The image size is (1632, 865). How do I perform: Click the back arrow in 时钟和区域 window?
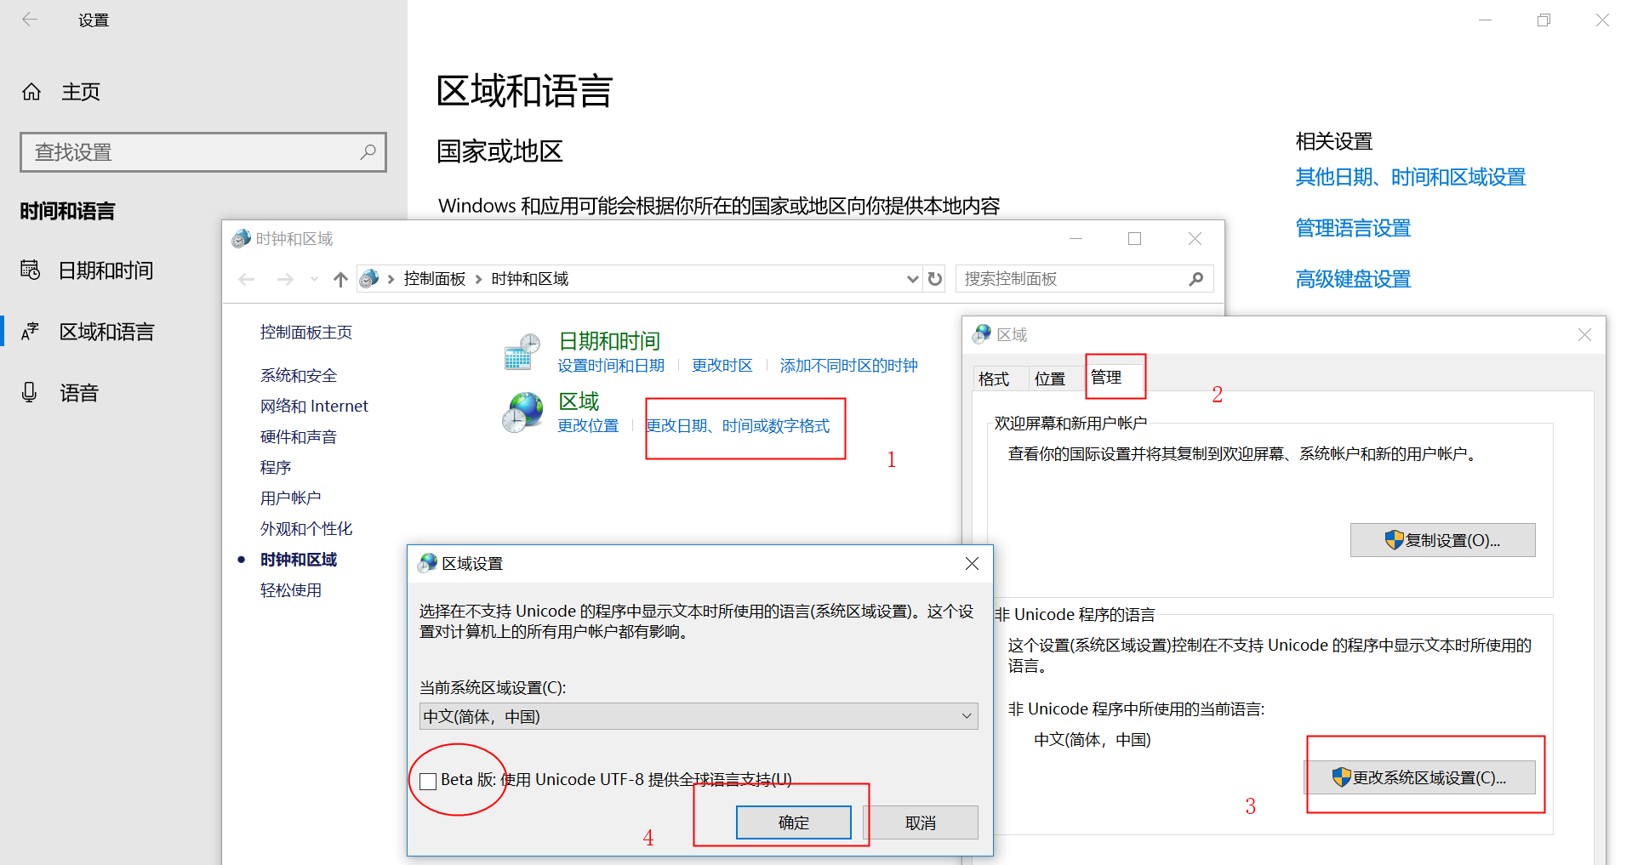click(246, 278)
